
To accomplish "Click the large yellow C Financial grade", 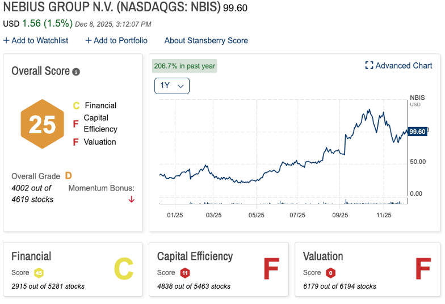I will (123, 269).
